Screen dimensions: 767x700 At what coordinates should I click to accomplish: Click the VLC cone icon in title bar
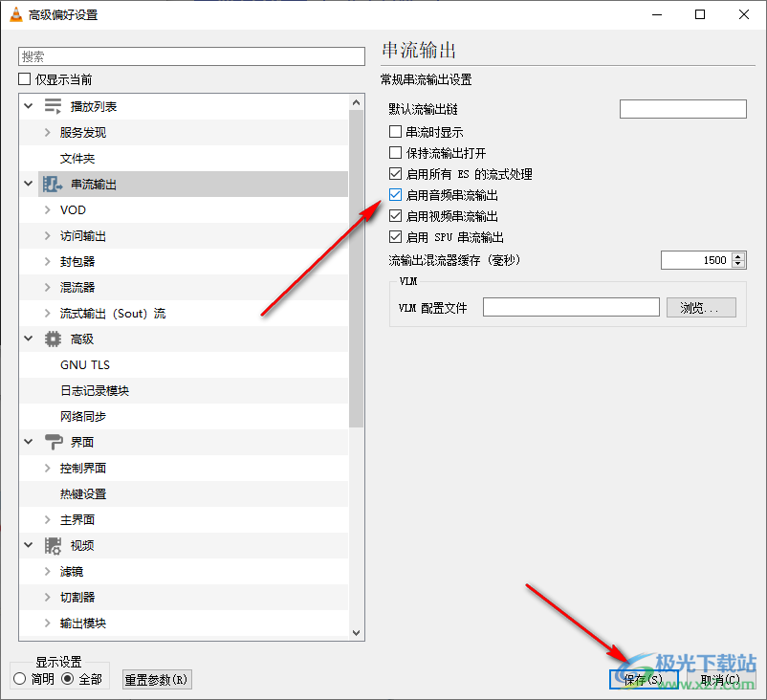point(15,14)
